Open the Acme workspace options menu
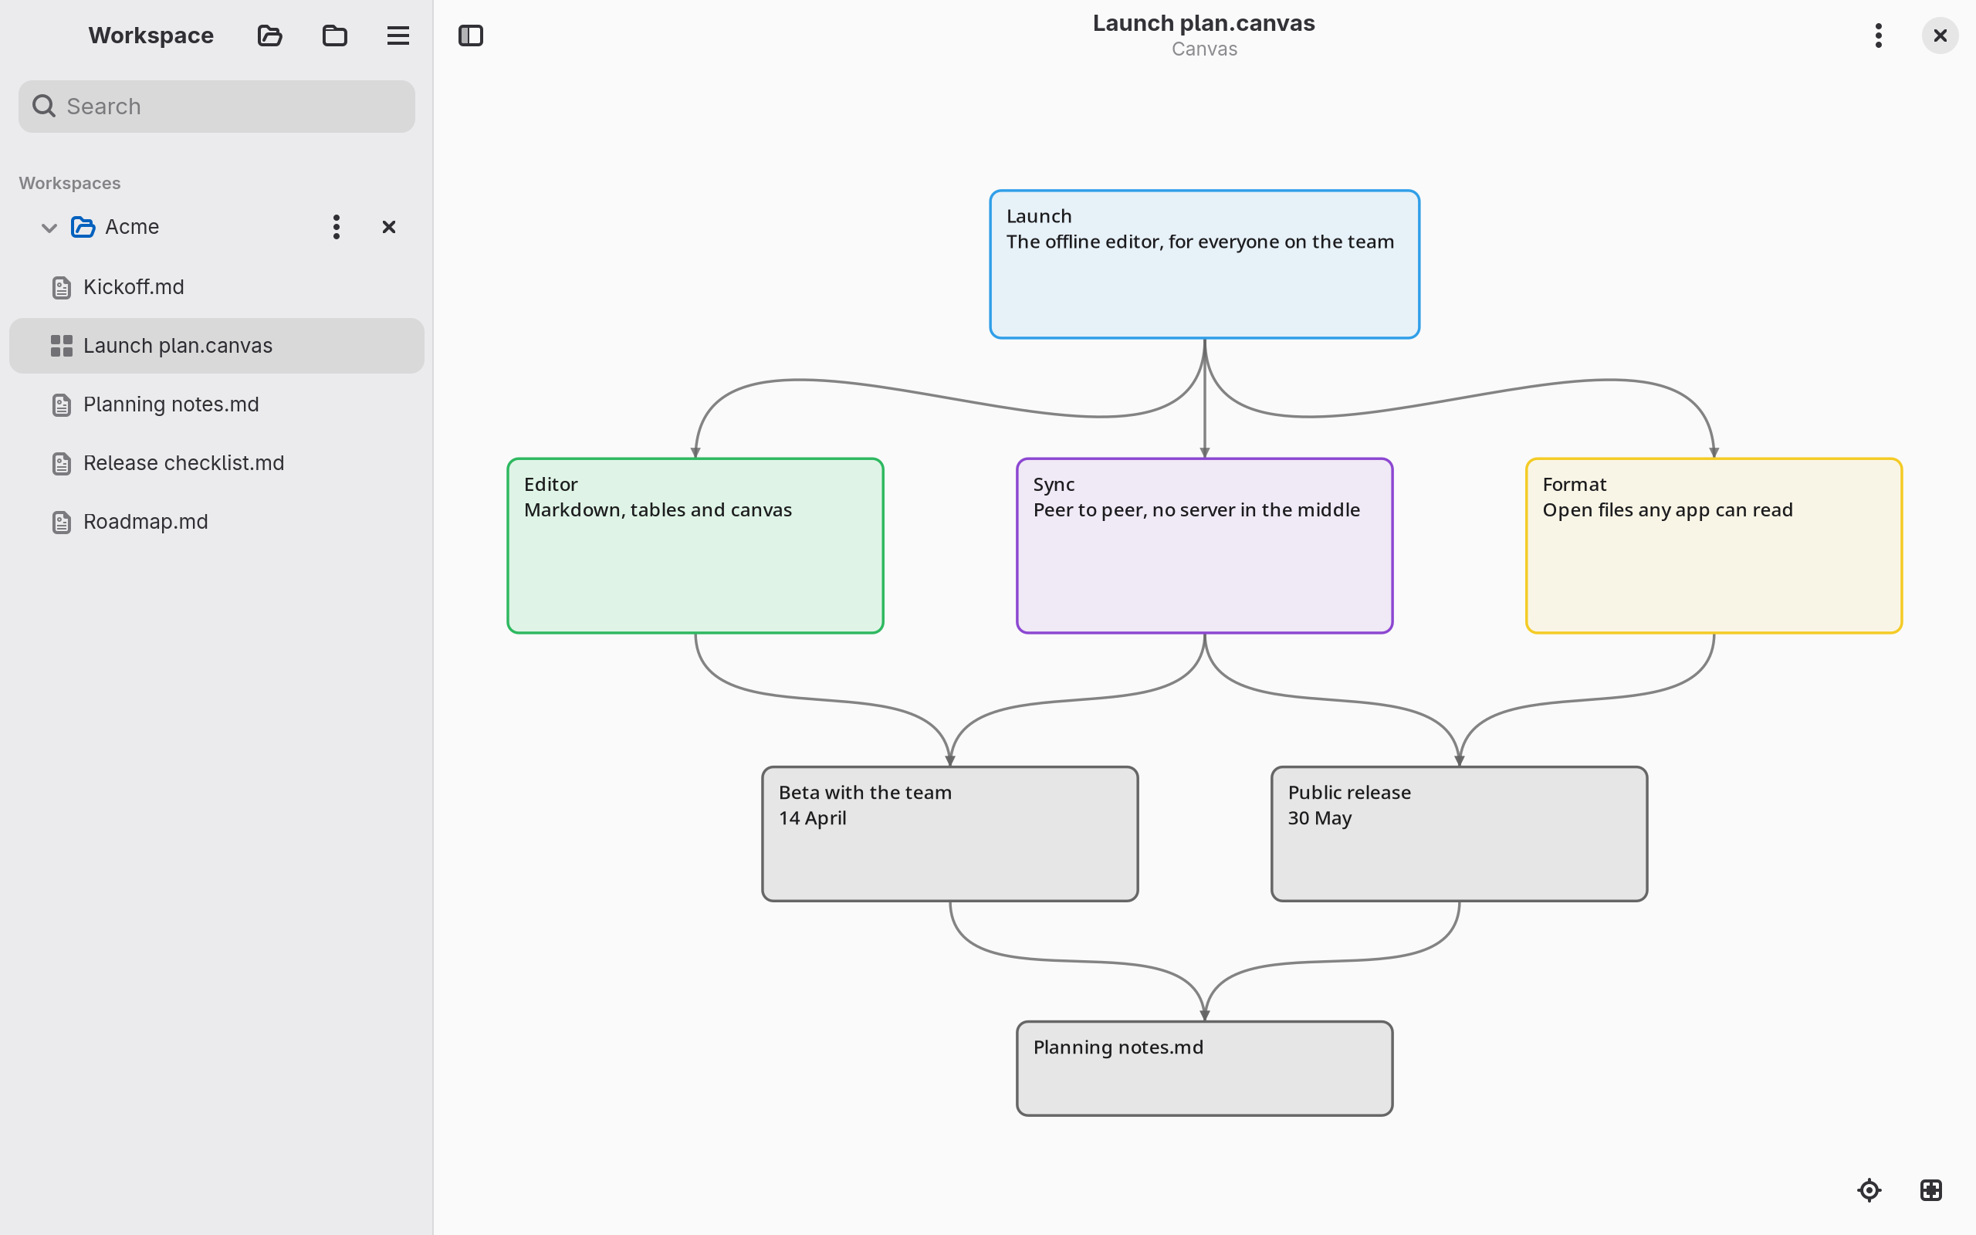1976x1235 pixels. pyautogui.click(x=337, y=227)
